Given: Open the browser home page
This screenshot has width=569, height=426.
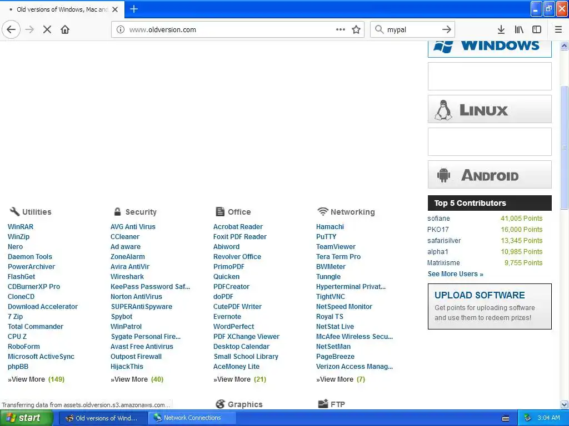Looking at the screenshot, I should [65, 29].
